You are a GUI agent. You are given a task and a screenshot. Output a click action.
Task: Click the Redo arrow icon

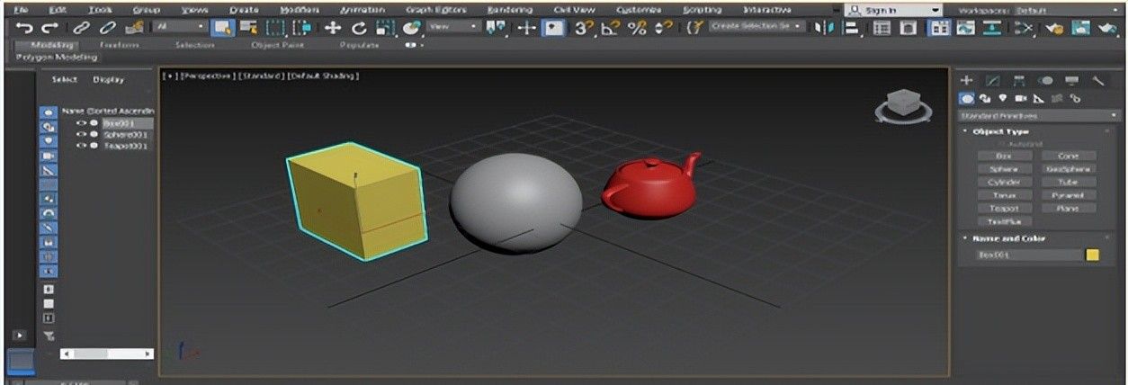49,29
